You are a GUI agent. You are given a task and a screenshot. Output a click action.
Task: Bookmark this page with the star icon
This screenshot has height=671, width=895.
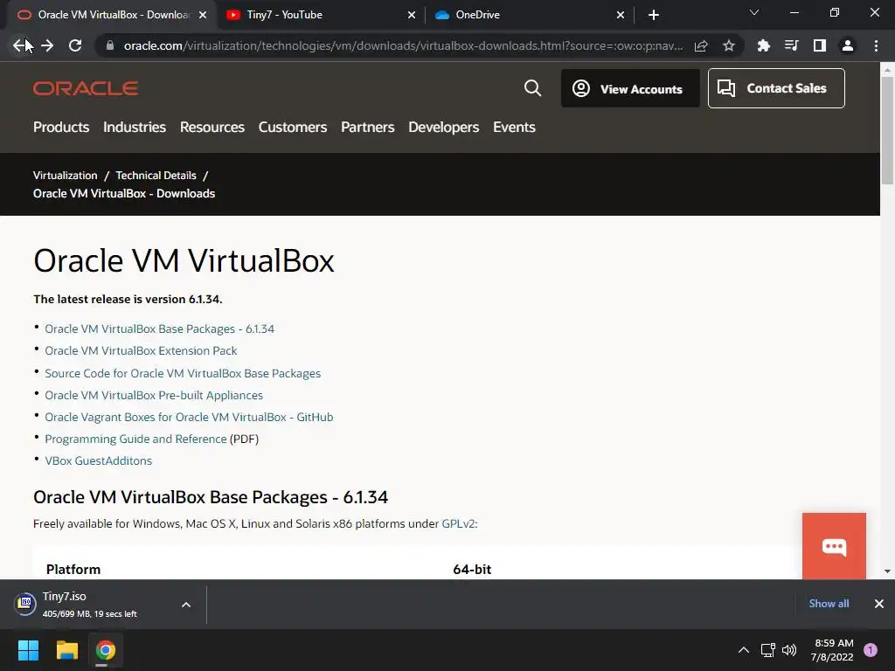coord(729,45)
